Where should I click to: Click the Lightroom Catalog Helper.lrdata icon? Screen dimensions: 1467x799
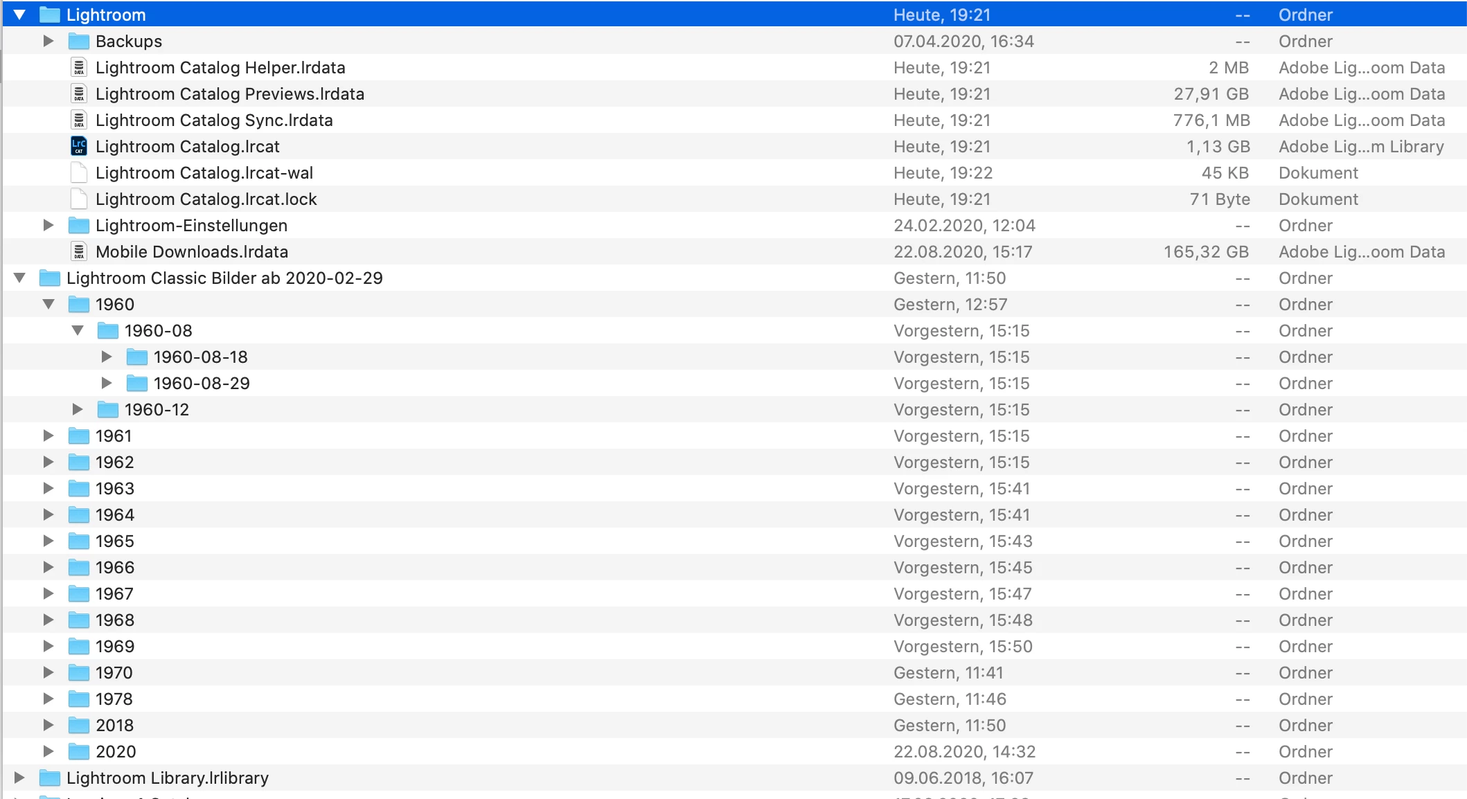(79, 68)
